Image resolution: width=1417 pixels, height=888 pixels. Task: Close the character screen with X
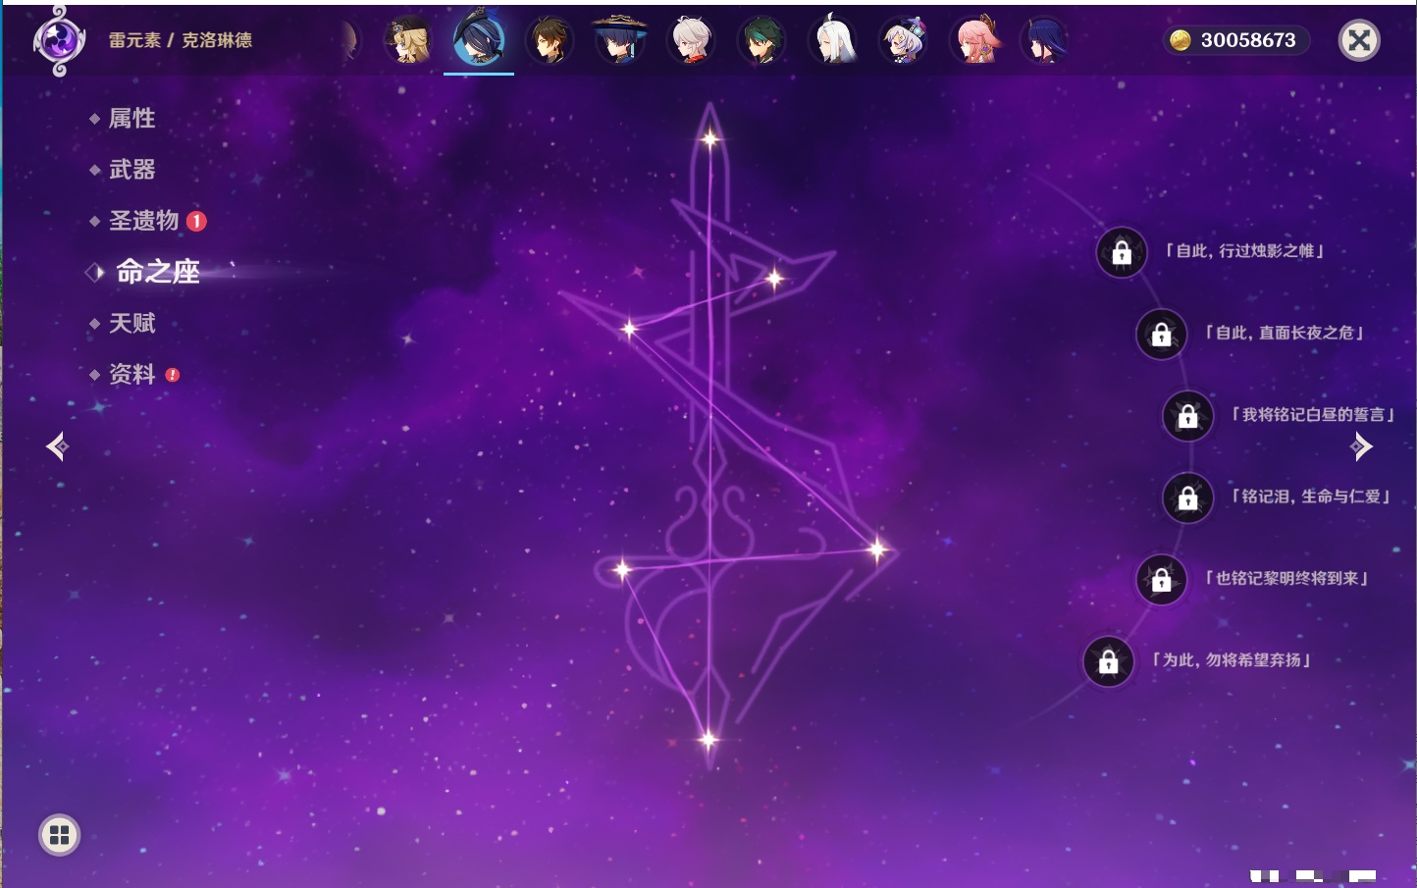point(1359,40)
